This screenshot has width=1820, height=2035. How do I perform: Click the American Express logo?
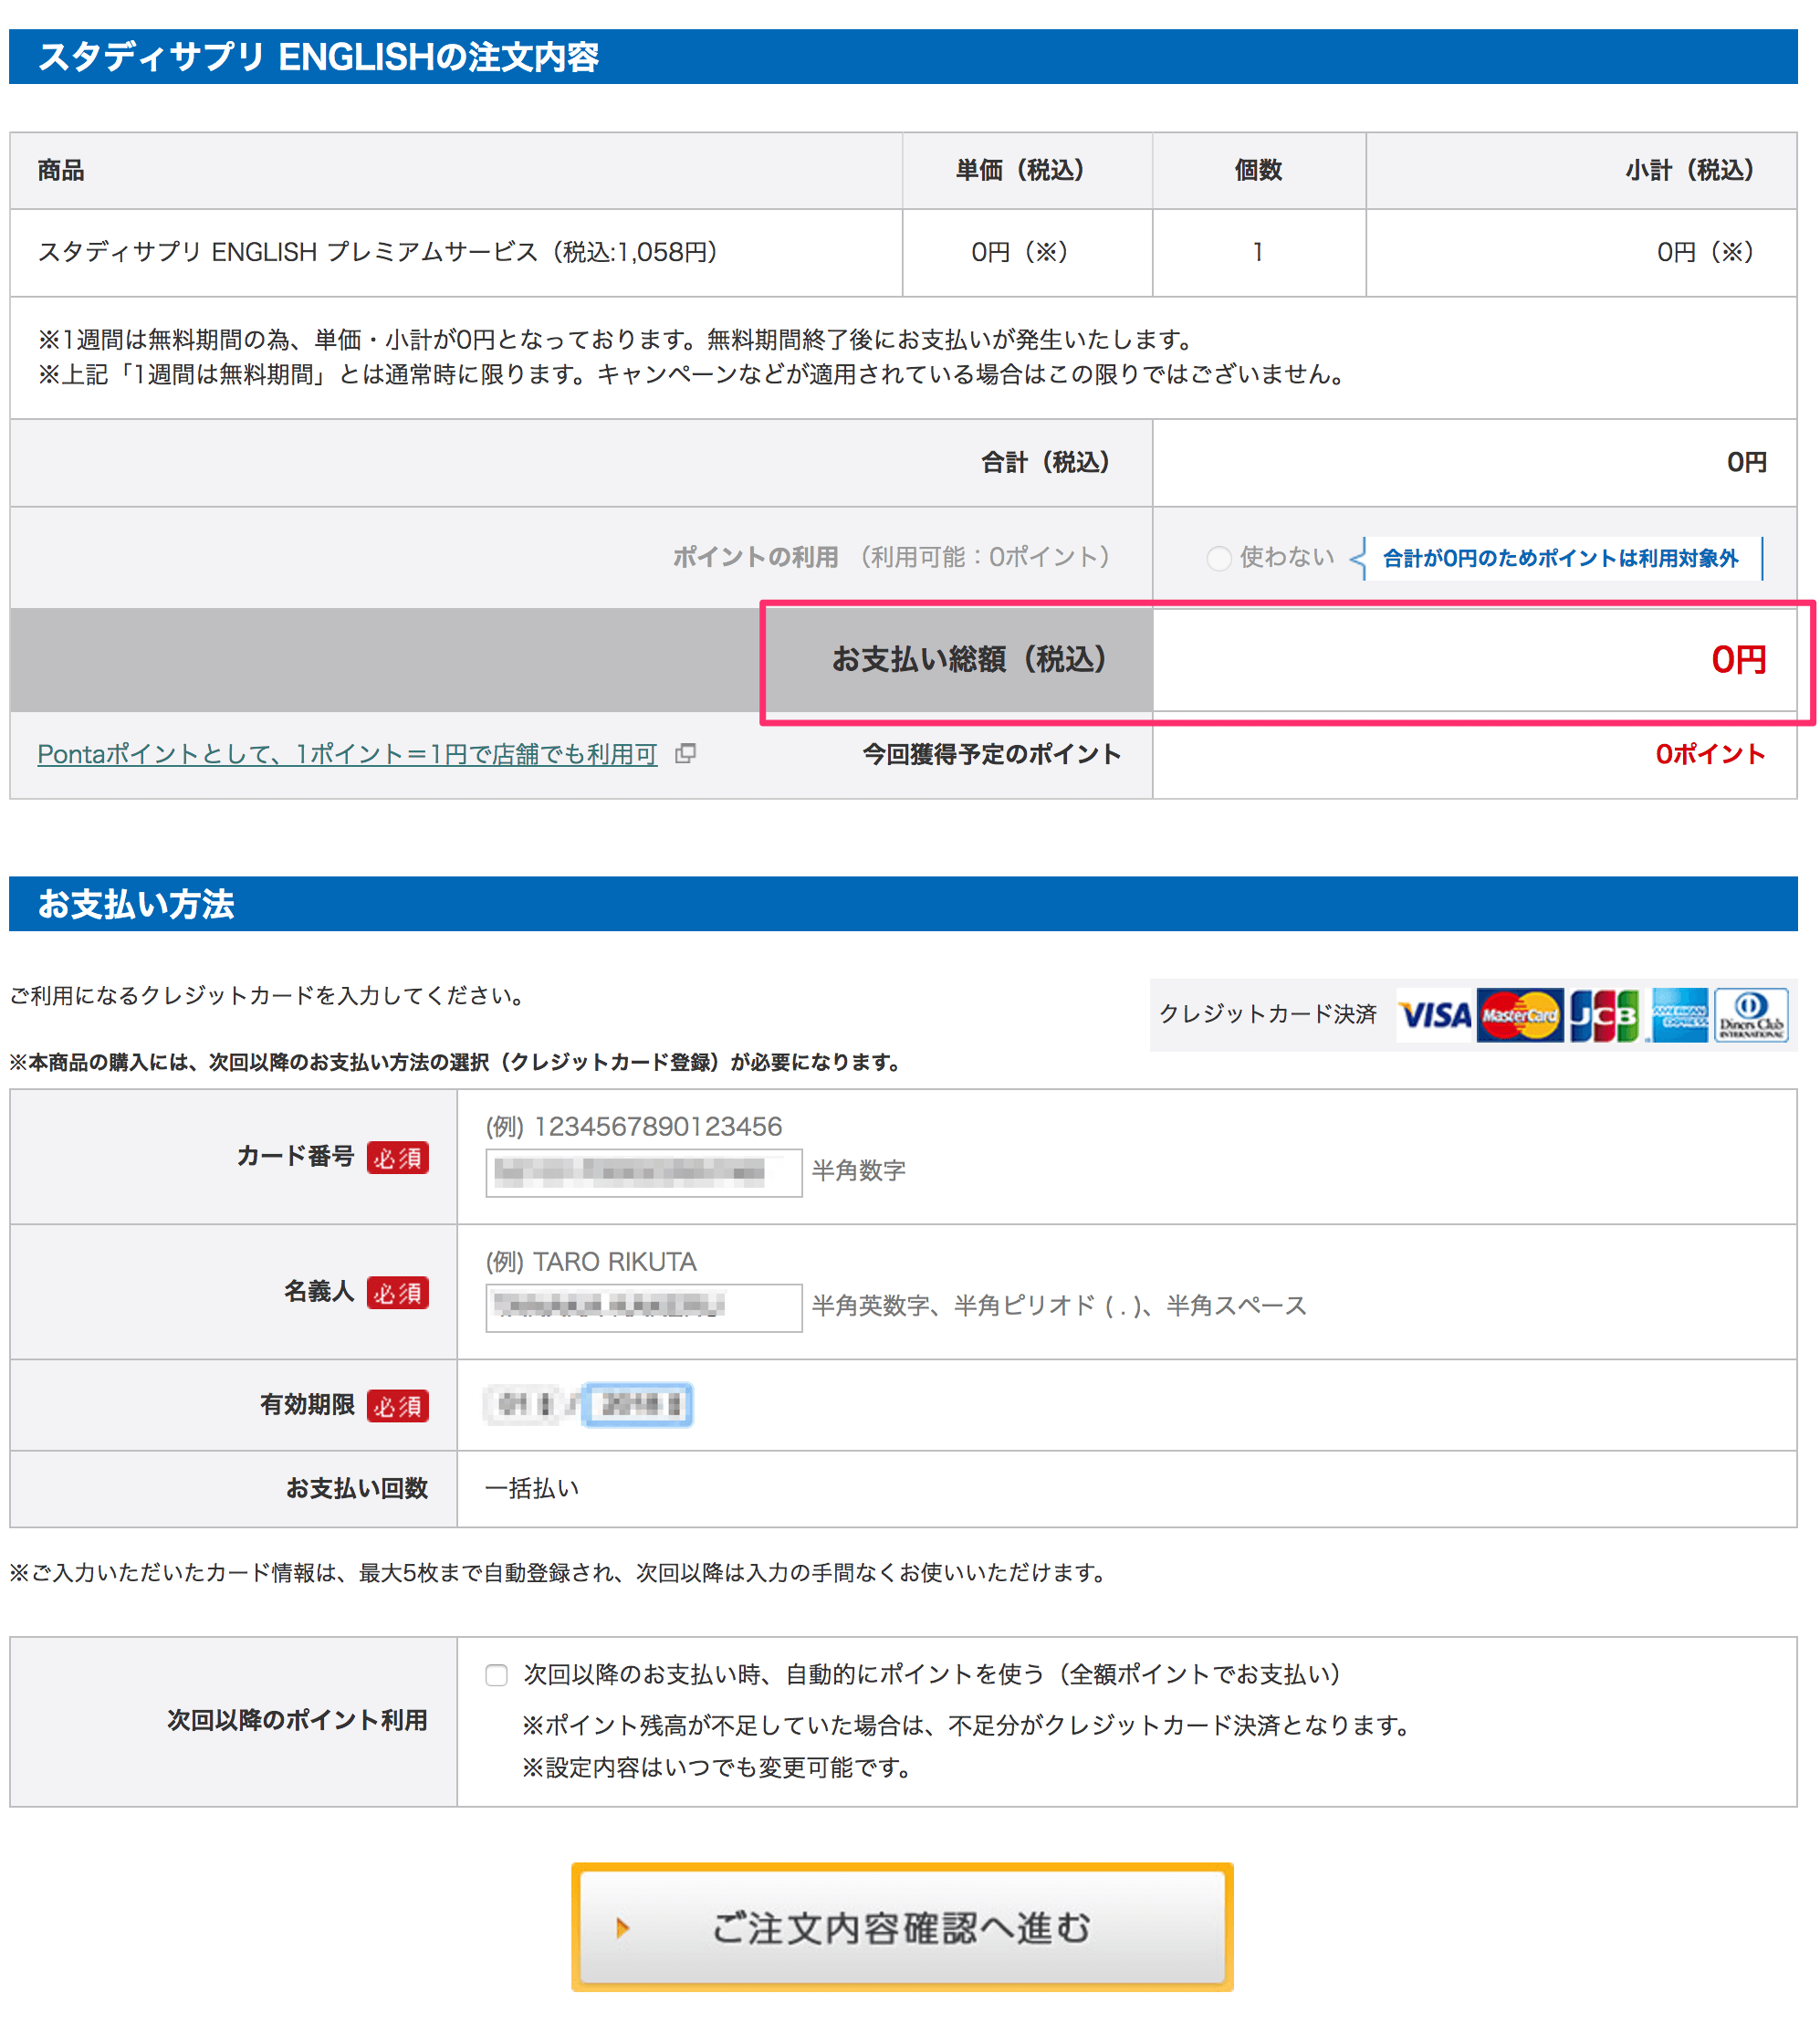coord(1679,1015)
